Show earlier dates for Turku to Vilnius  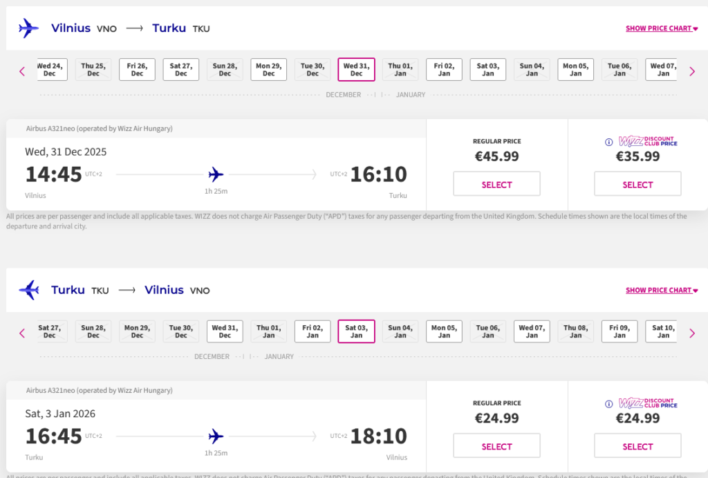(x=22, y=333)
